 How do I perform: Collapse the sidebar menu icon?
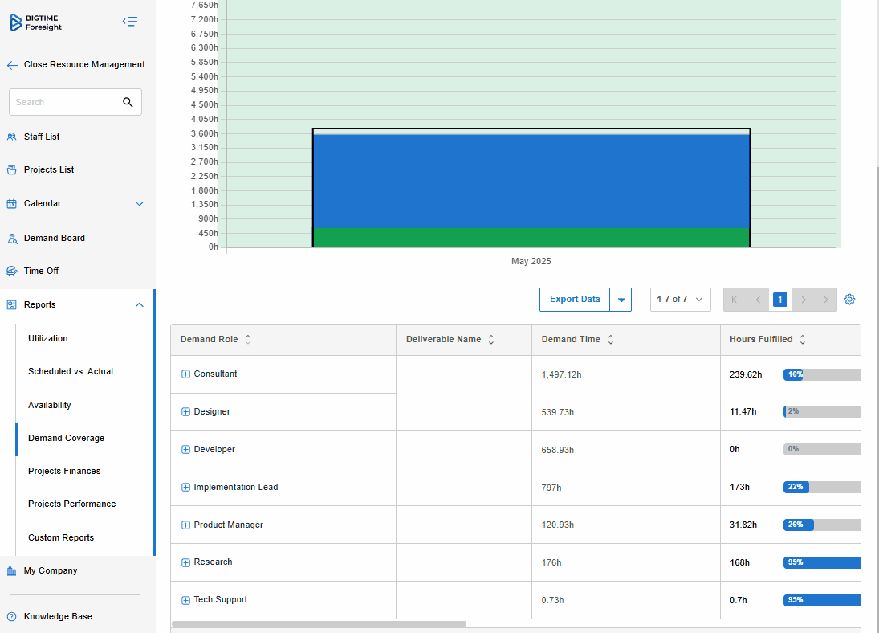tap(130, 22)
